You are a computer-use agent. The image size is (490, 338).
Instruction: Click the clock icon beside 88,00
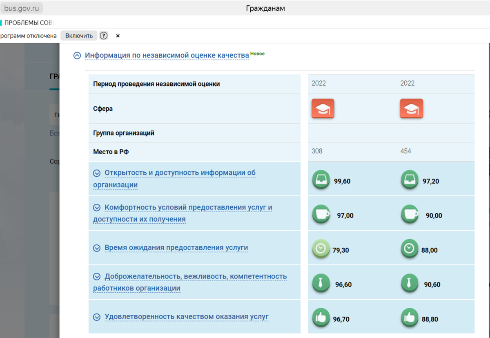tap(410, 249)
